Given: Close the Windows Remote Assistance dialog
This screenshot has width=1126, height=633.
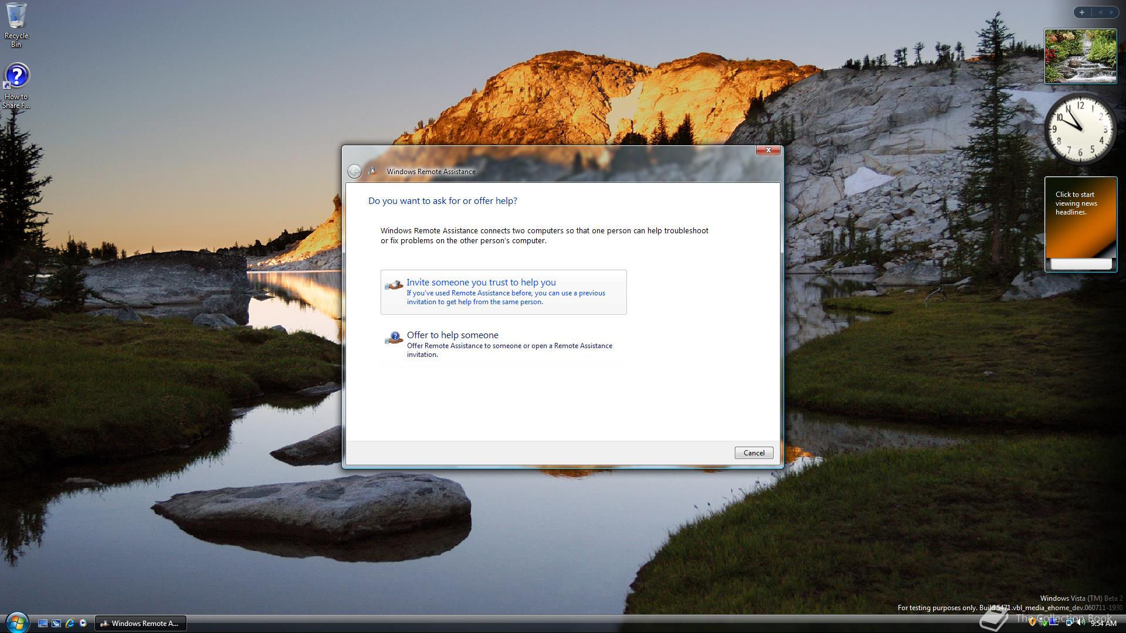Looking at the screenshot, I should coord(768,151).
